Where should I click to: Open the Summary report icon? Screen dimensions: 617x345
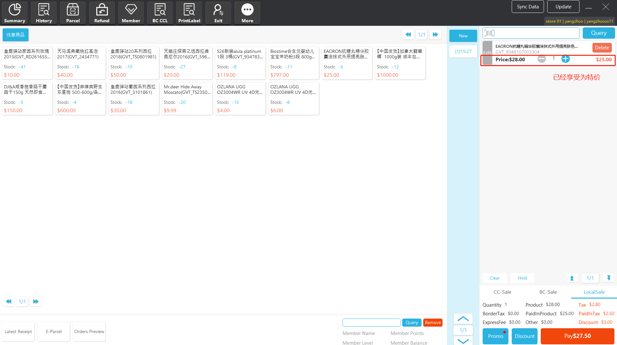[15, 13]
